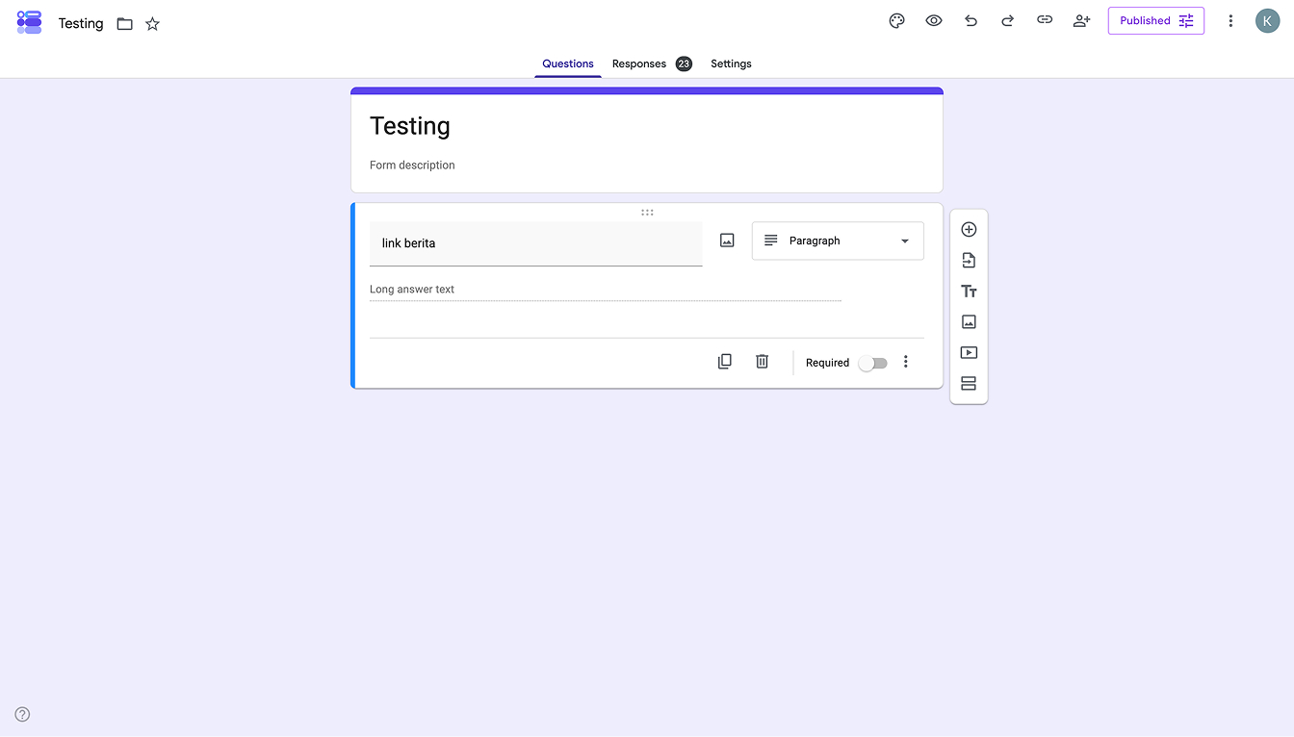Duplicate the link berita question
This screenshot has width=1294, height=737.
[x=725, y=362]
